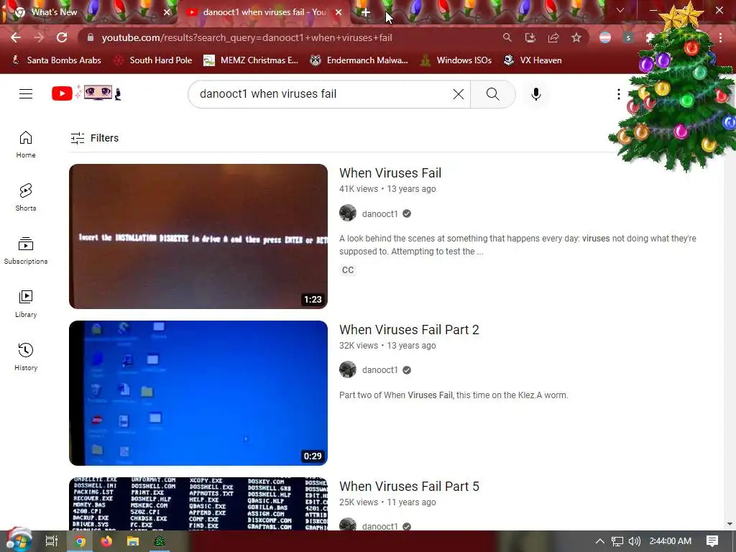Open the new tab plus button
This screenshot has width=736, height=552.
[366, 13]
